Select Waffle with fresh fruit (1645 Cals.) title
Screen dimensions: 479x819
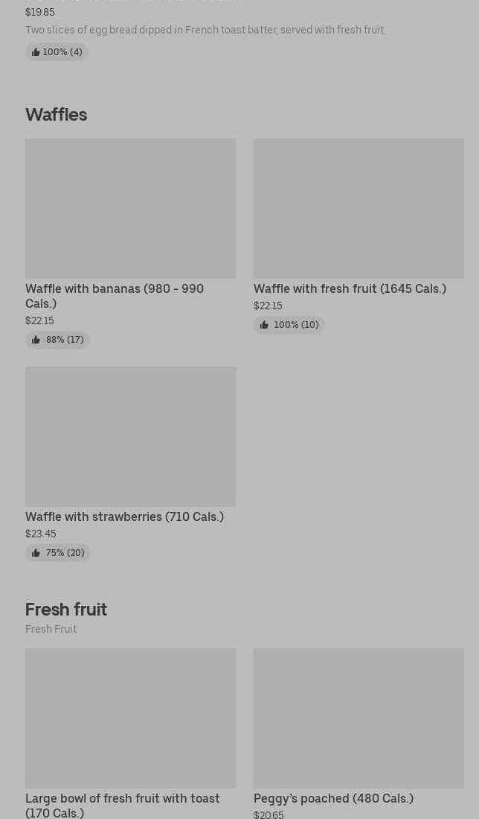click(x=350, y=288)
